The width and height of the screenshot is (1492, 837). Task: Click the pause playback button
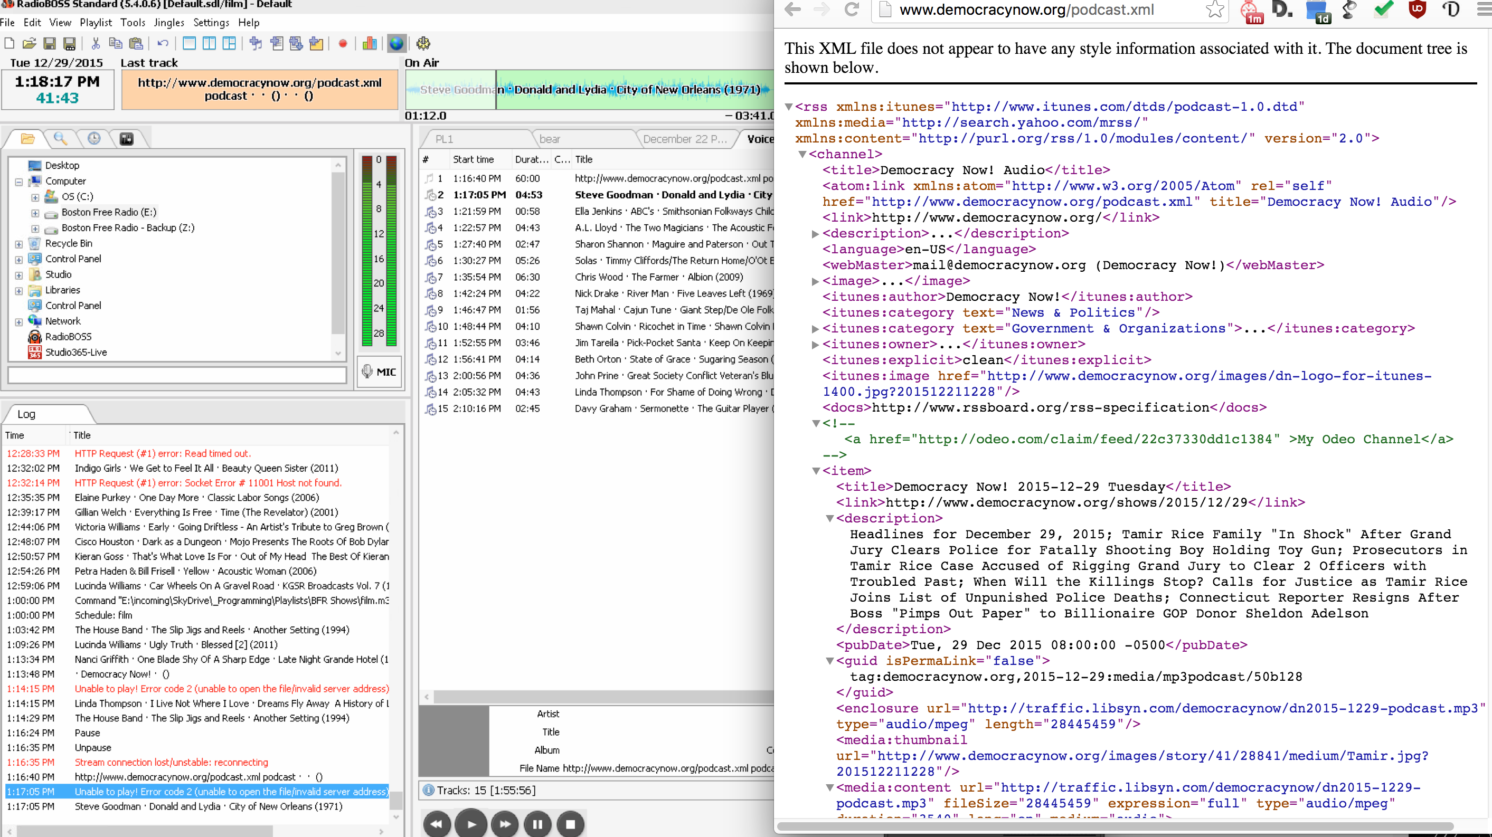pyautogui.click(x=537, y=823)
